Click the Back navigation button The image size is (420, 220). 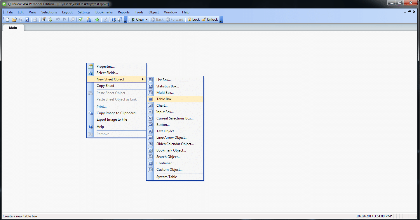157,20
